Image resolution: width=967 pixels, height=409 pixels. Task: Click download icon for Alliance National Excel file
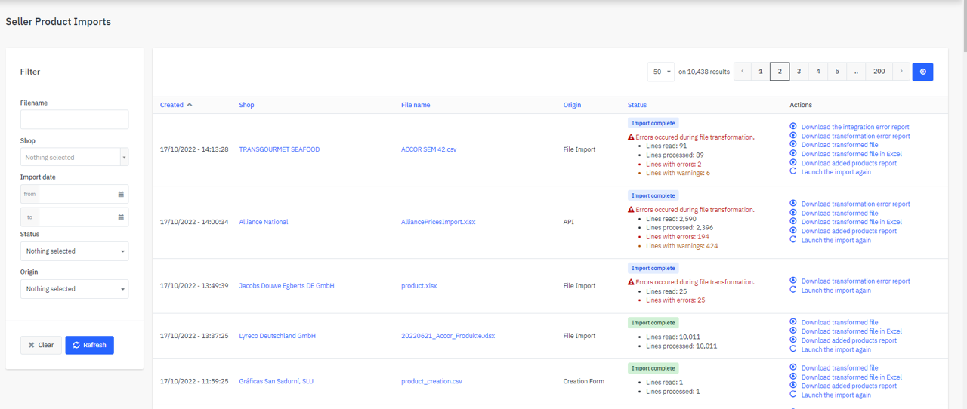(x=793, y=222)
